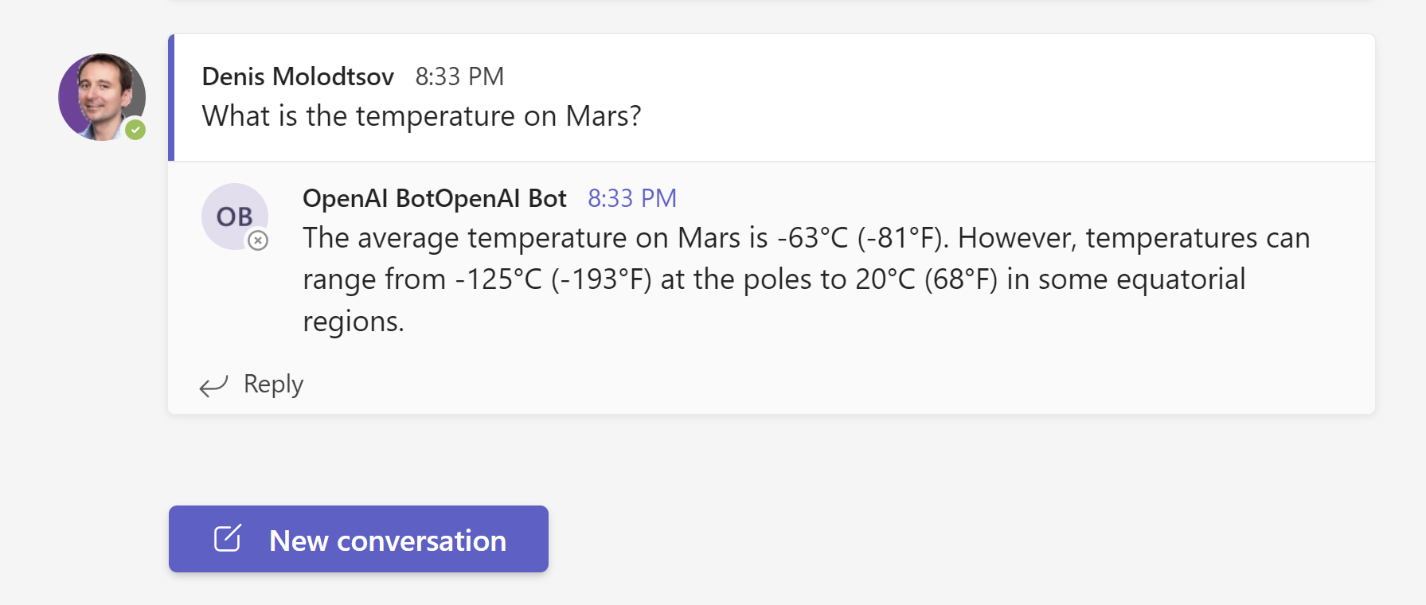1426x605 pixels.
Task: Click the curved Reply arrow icon
Action: pyautogui.click(x=213, y=386)
